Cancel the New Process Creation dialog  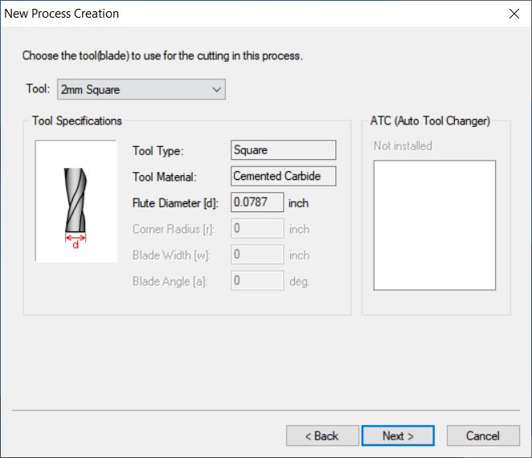coord(483,436)
